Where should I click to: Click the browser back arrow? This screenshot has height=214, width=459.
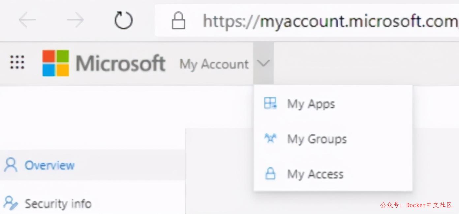click(27, 21)
